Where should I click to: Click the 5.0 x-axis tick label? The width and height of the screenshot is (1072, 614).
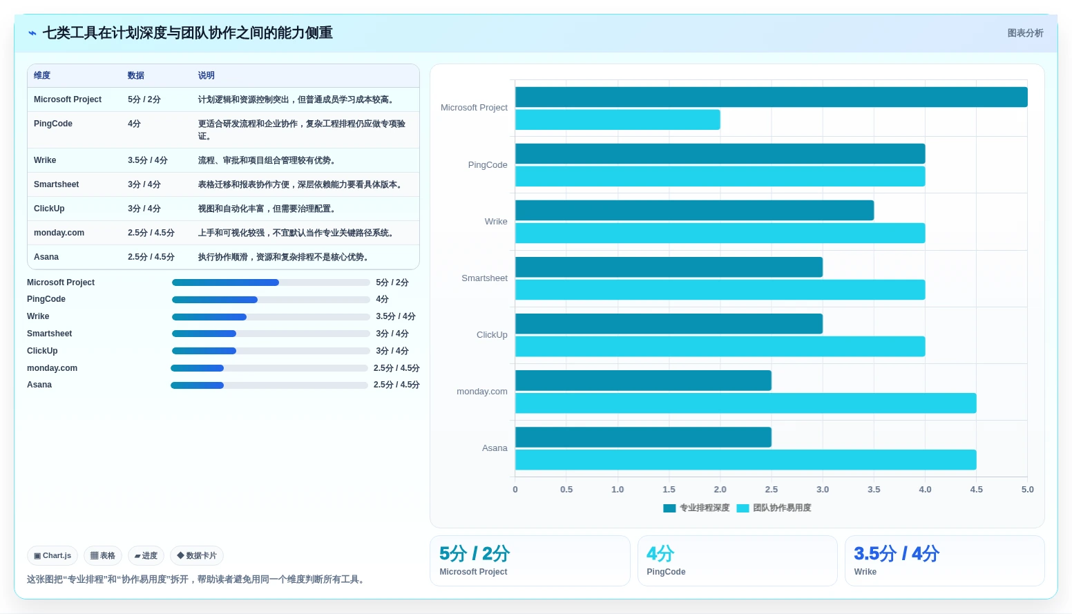point(1027,490)
